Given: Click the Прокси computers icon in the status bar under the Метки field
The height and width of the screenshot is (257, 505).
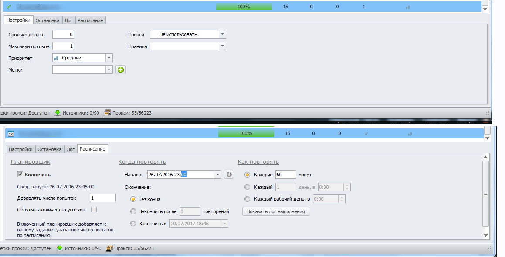Looking at the screenshot, I should 107,113.
